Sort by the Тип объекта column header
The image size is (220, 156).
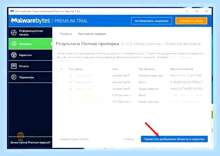click(147, 69)
